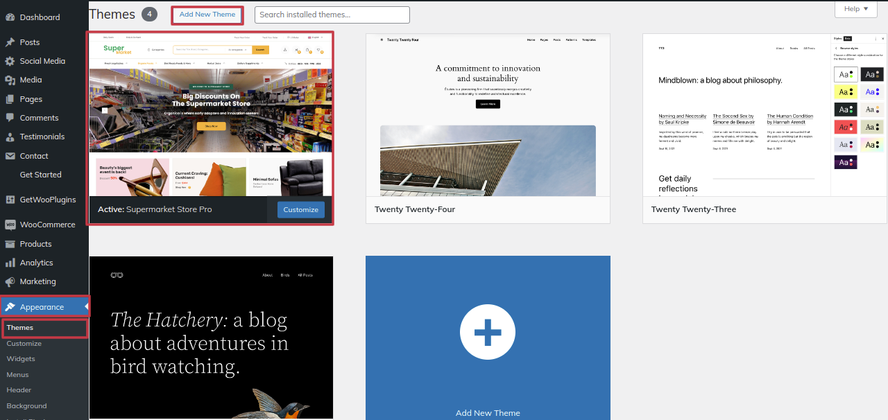Open the Dashboard via its gauge icon
The width and height of the screenshot is (888, 420).
point(10,17)
